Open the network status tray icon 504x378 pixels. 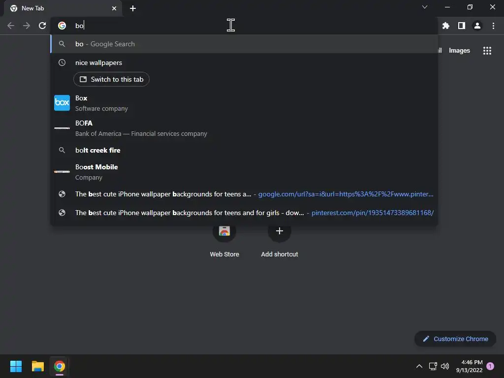pos(433,366)
